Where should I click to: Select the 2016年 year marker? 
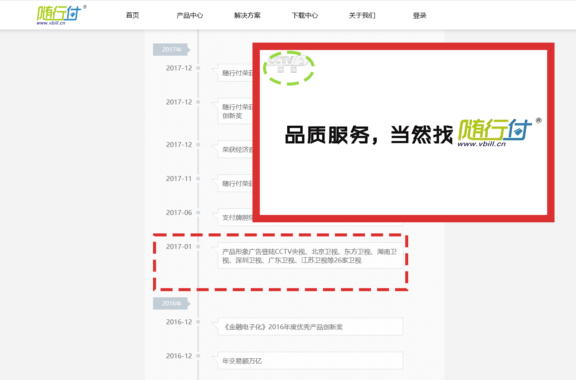171,303
